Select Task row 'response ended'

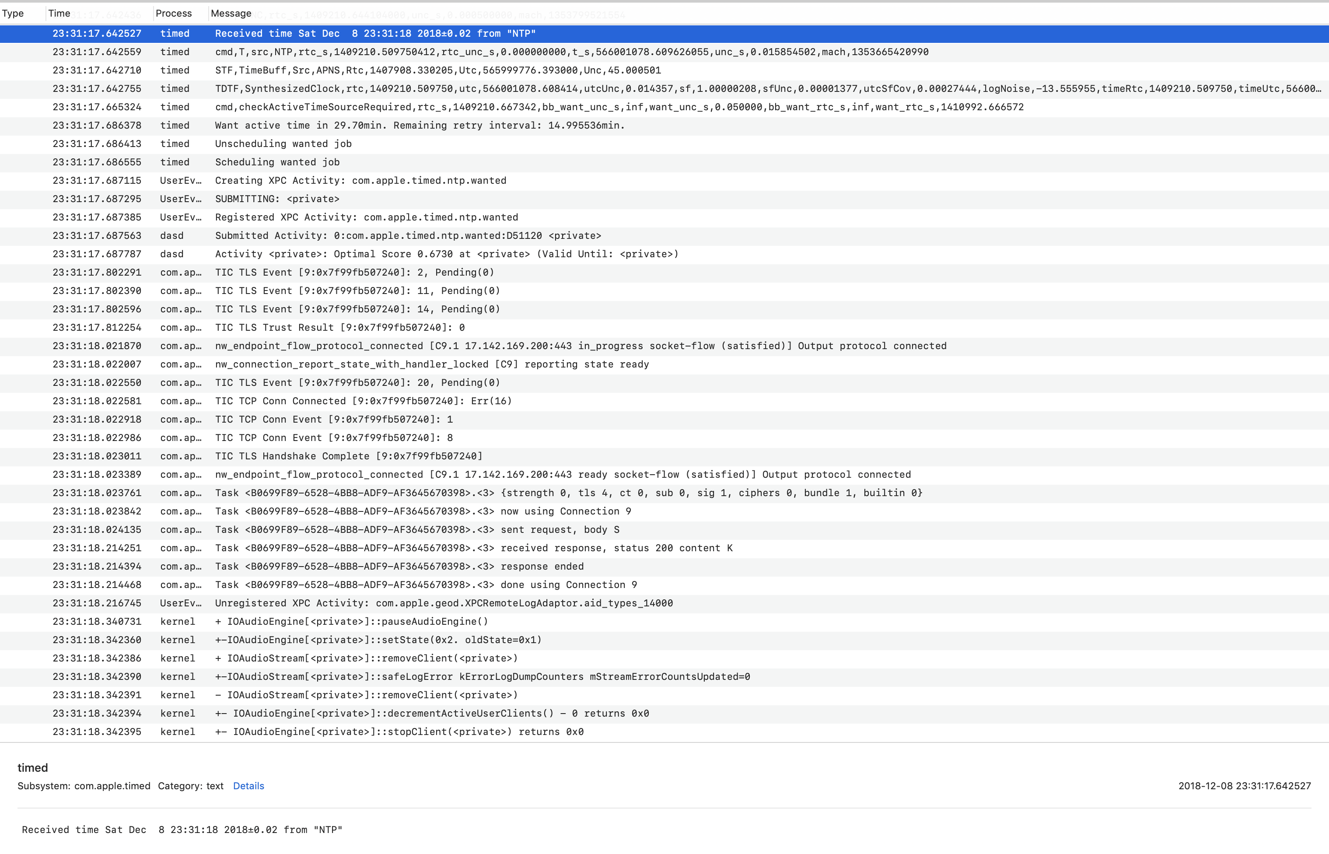pyautogui.click(x=664, y=566)
